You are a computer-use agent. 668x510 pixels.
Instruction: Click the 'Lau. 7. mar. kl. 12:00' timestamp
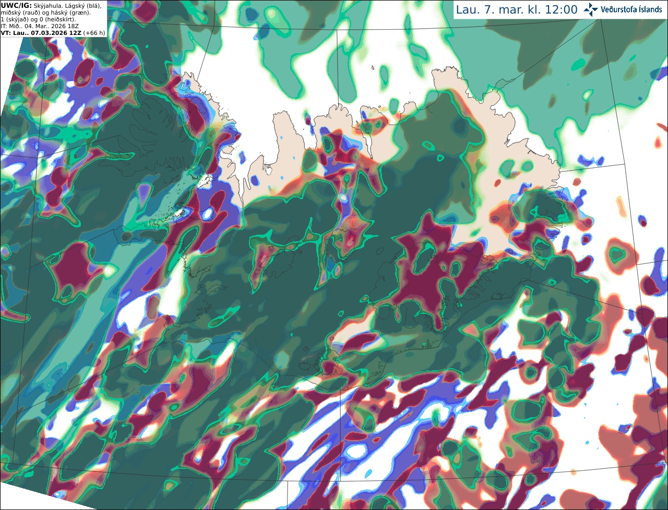point(517,10)
